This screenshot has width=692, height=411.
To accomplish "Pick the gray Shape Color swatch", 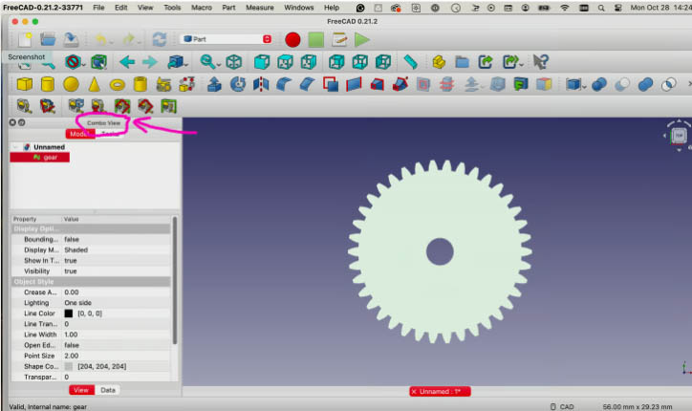I will coord(69,366).
